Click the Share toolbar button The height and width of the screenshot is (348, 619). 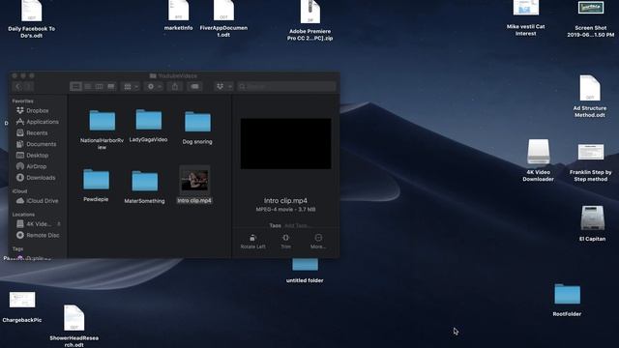coord(175,86)
